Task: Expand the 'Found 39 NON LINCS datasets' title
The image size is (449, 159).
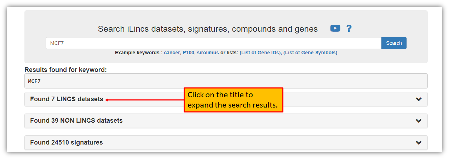Action: 76,121
